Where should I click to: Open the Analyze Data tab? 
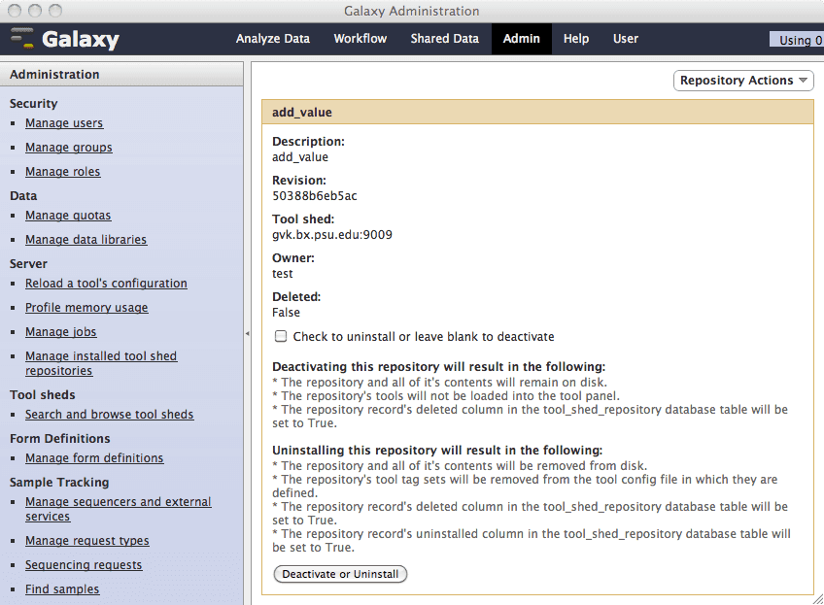(x=273, y=39)
